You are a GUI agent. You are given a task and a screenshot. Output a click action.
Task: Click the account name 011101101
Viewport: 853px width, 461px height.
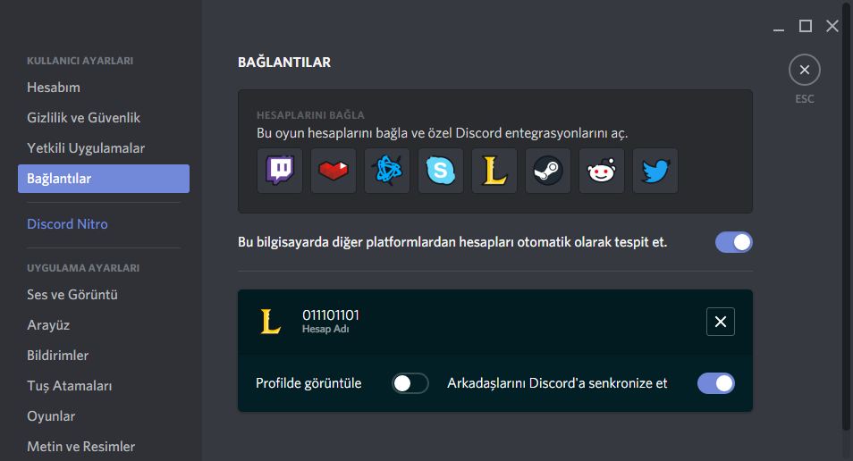331,315
